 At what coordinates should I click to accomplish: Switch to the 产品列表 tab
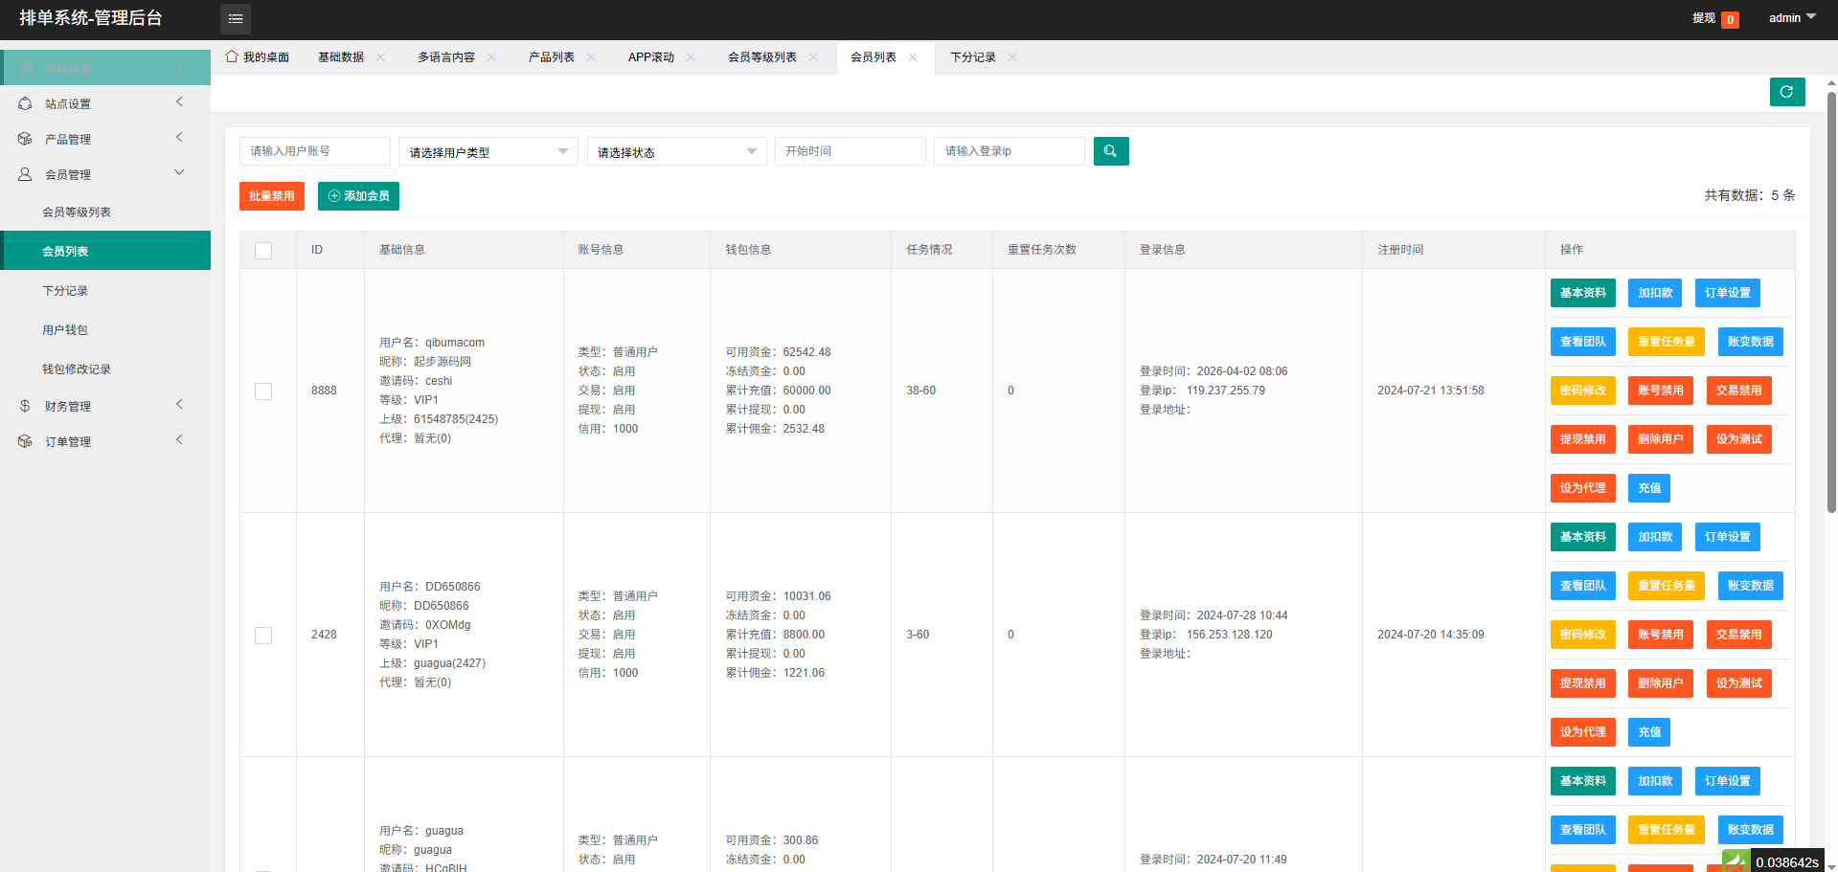(551, 57)
